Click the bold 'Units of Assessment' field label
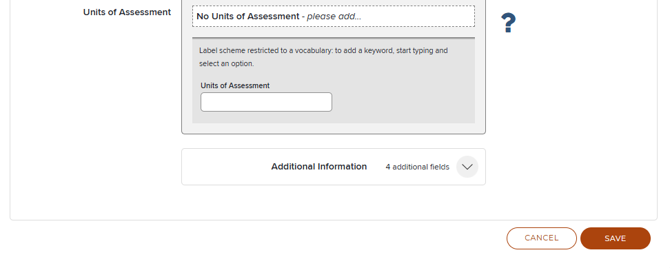Viewport: 670px width, 268px height. (127, 12)
